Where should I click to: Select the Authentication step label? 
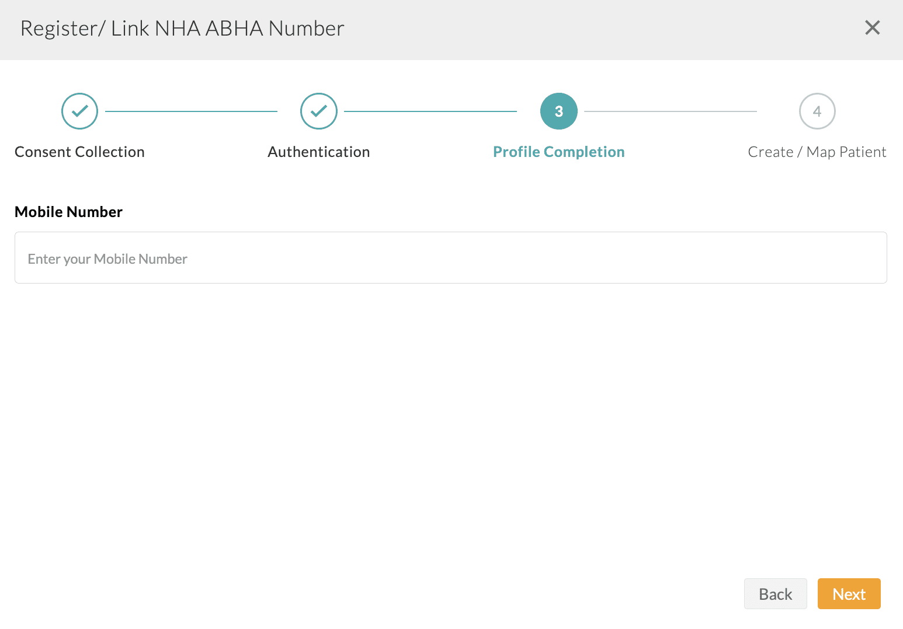pos(318,152)
